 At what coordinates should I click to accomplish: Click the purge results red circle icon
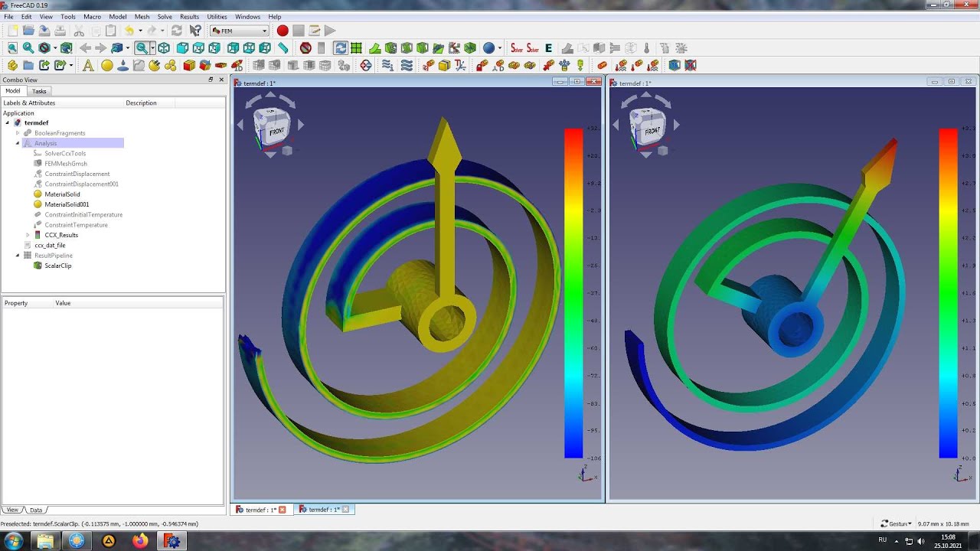click(x=305, y=47)
